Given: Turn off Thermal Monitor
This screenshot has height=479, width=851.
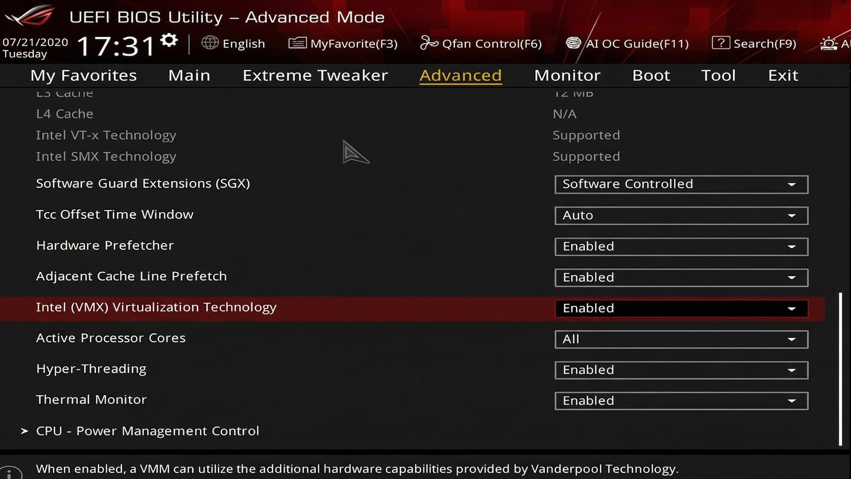Looking at the screenshot, I should click(x=681, y=400).
